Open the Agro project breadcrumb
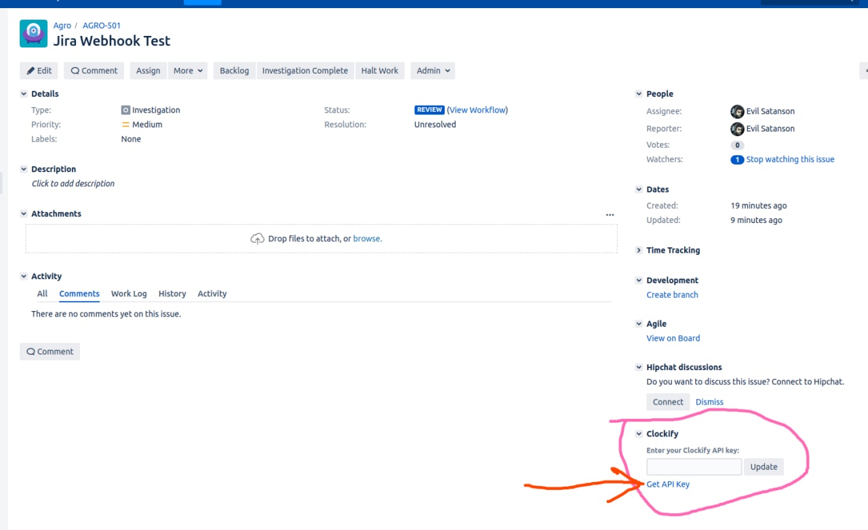The width and height of the screenshot is (868, 530). pos(62,26)
